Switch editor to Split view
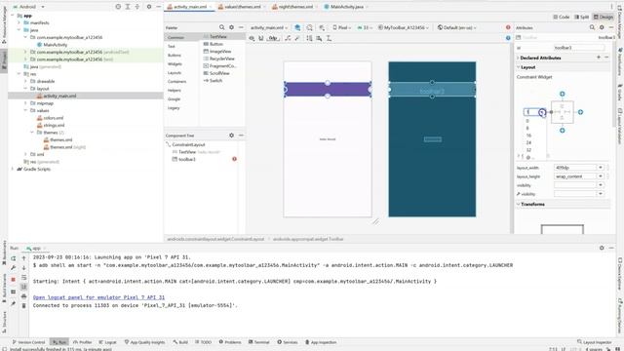The height and width of the screenshot is (351, 624). tap(581, 17)
